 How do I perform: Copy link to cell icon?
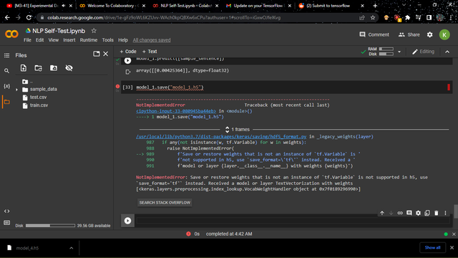(x=400, y=213)
